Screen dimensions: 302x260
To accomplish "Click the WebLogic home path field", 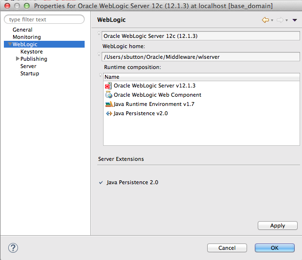I will [201, 57].
